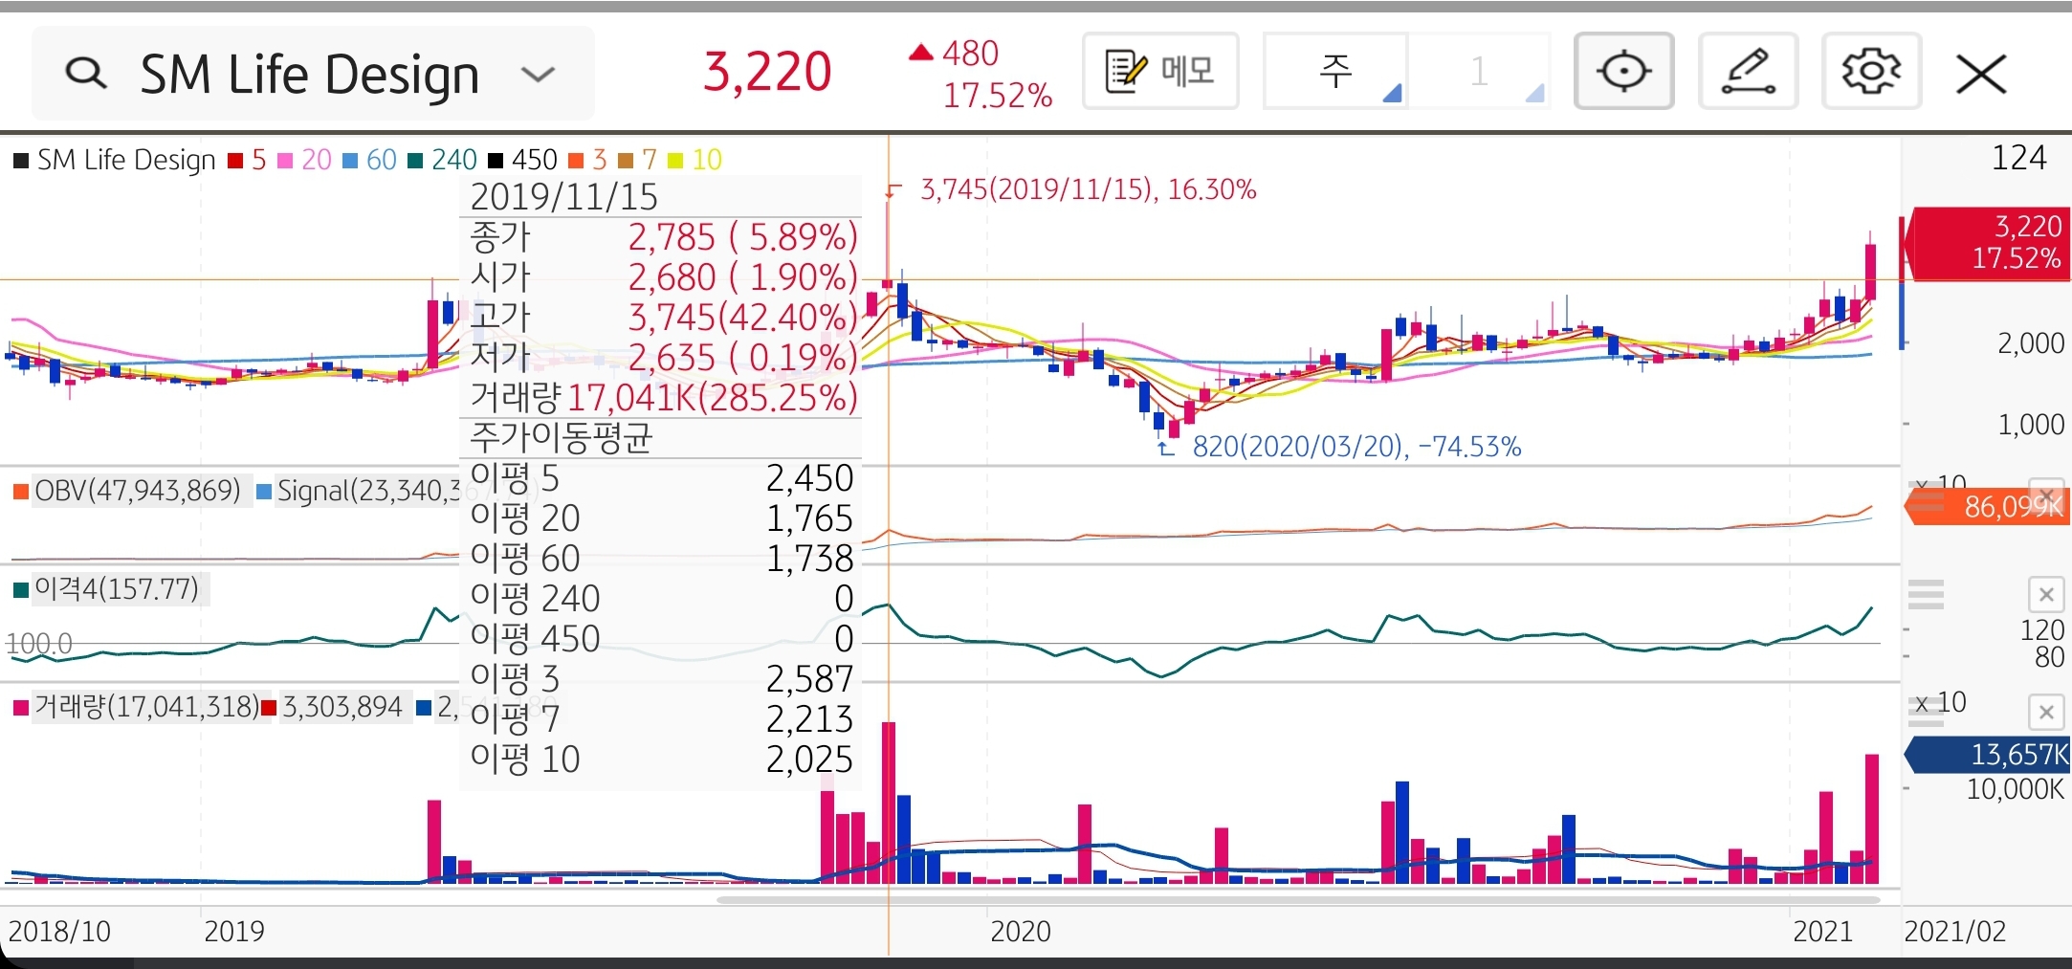Close the chart with the X icon
The image size is (2072, 969).
click(1981, 74)
